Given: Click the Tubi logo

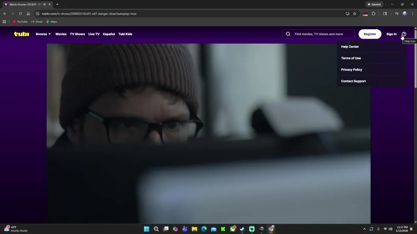Looking at the screenshot, I should [22, 34].
